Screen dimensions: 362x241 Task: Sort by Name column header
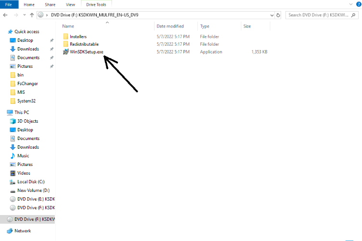(x=68, y=26)
